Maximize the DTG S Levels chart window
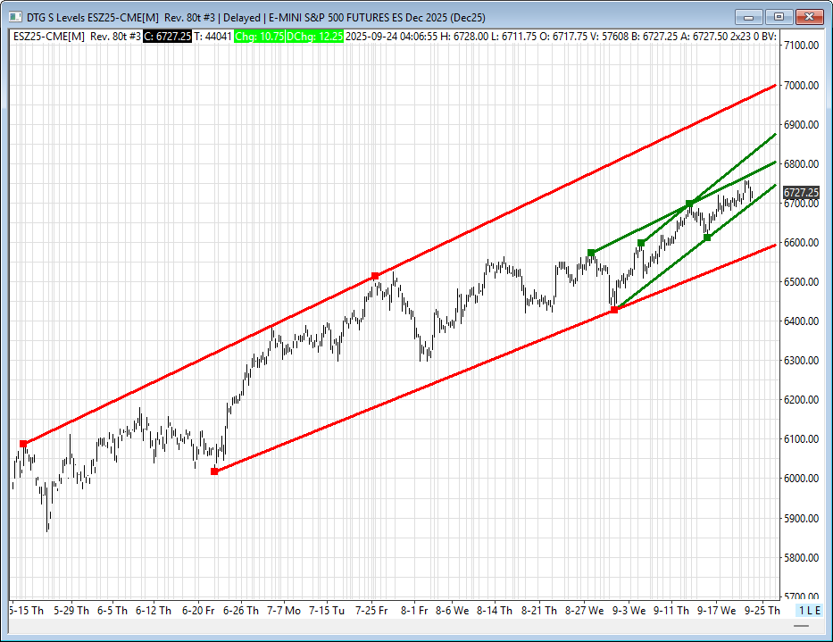 pyautogui.click(x=779, y=17)
